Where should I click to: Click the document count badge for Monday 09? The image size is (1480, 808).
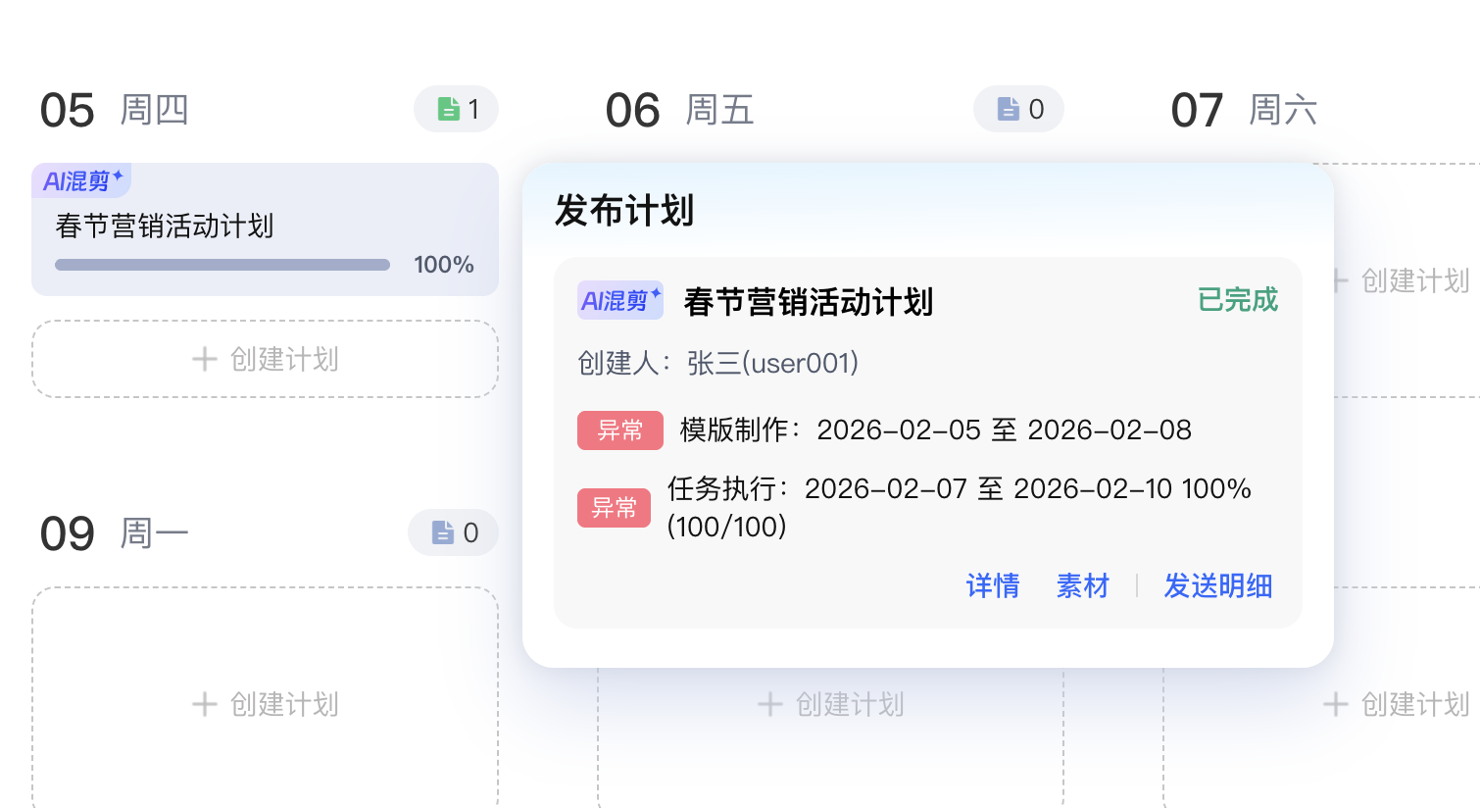pyautogui.click(x=453, y=532)
